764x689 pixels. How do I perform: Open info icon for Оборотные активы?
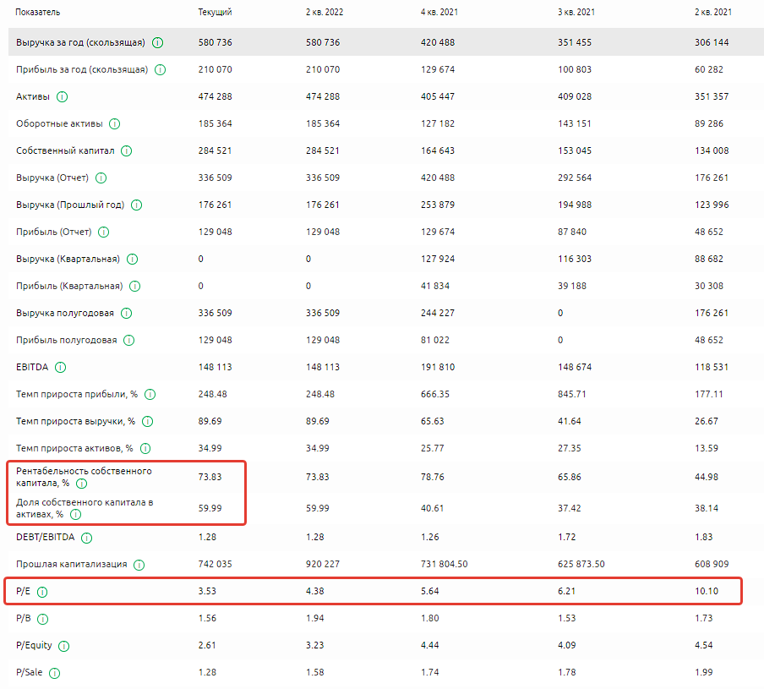[115, 124]
